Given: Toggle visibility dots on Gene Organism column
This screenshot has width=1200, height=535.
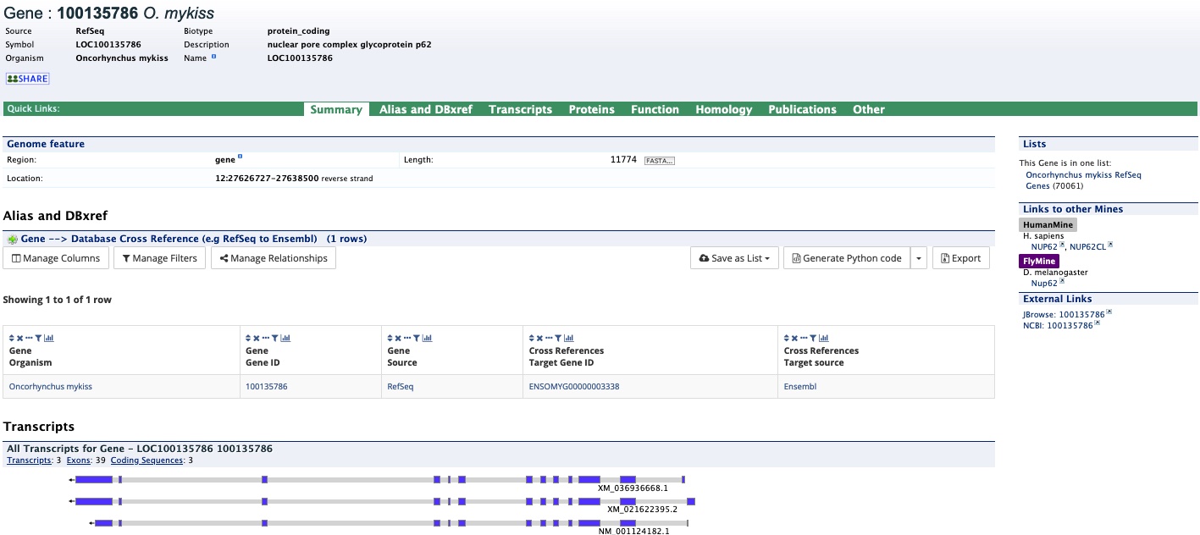Looking at the screenshot, I should coord(29,338).
